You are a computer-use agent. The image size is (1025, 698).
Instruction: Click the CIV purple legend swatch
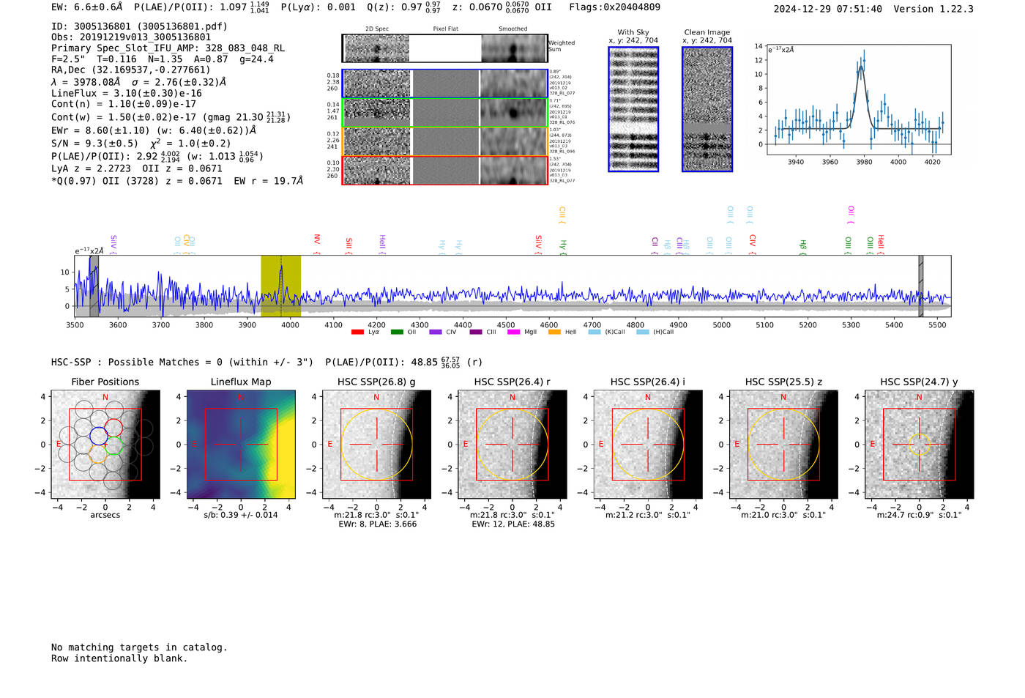[x=436, y=332]
